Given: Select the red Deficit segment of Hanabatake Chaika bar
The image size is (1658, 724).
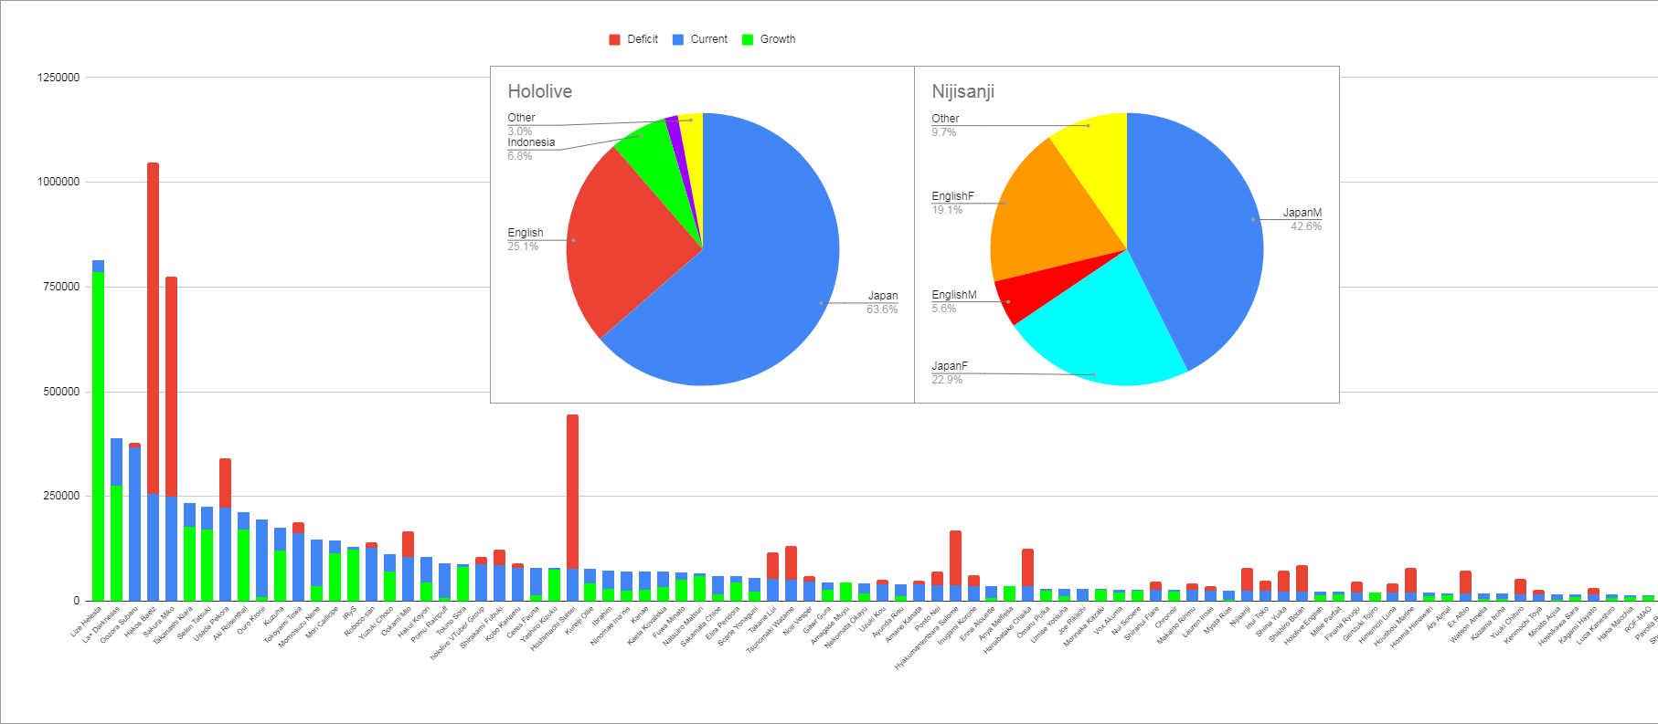Looking at the screenshot, I should point(1027,567).
